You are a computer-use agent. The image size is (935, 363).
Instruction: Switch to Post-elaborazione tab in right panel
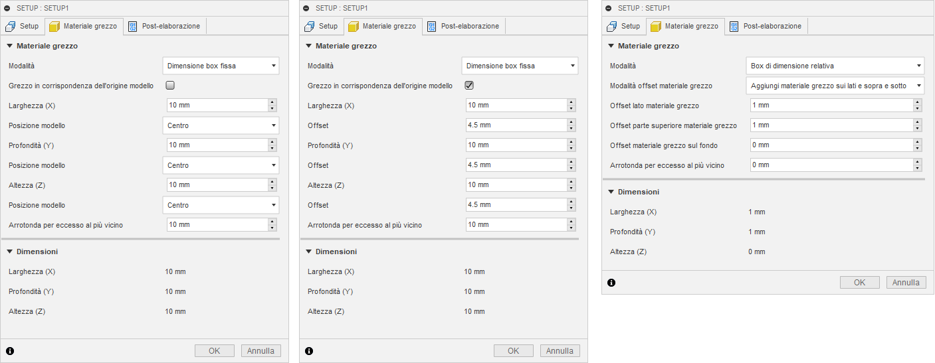[x=766, y=27]
